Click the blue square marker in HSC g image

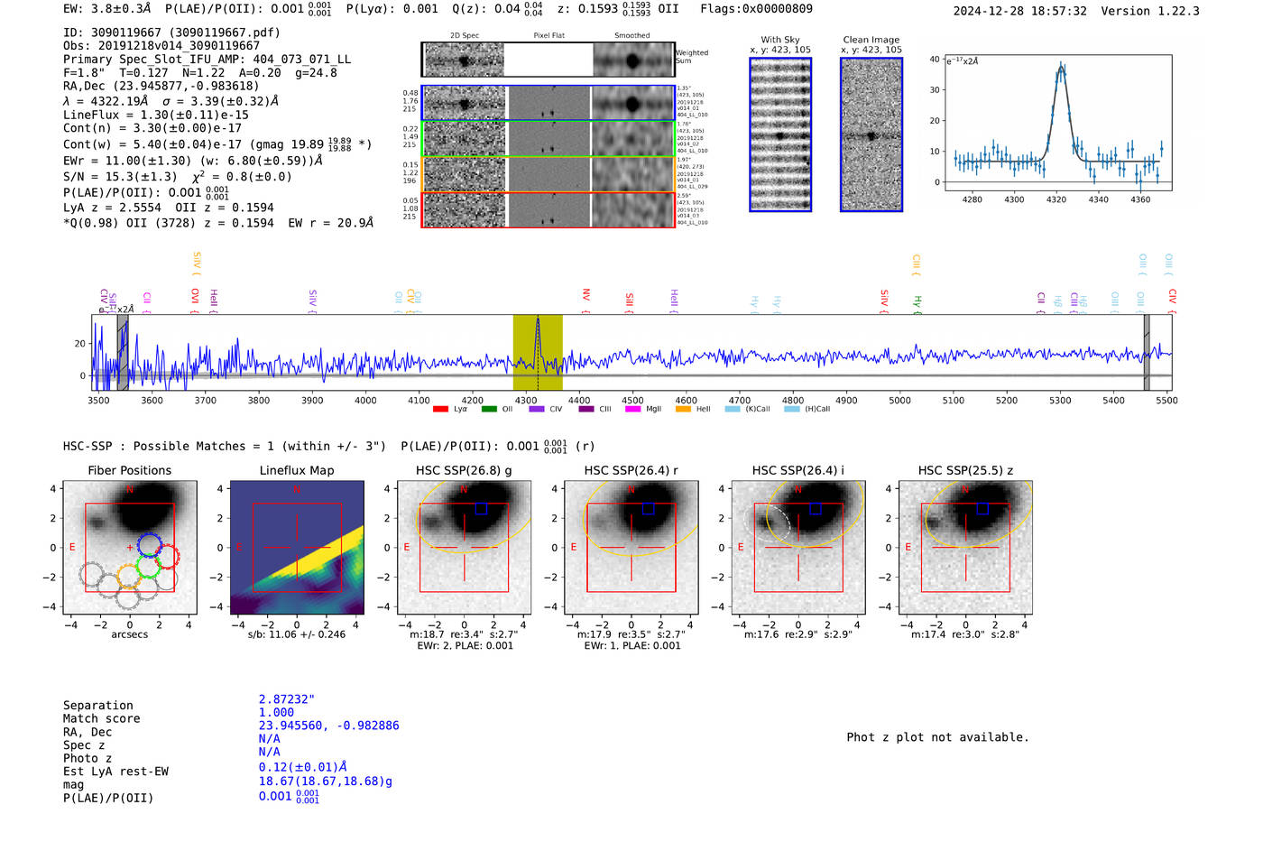coord(481,509)
